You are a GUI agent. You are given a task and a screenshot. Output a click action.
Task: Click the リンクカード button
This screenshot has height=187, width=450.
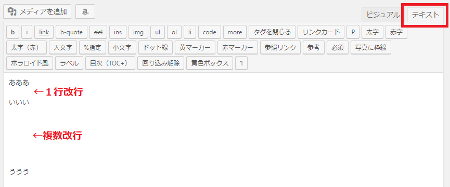tap(321, 32)
